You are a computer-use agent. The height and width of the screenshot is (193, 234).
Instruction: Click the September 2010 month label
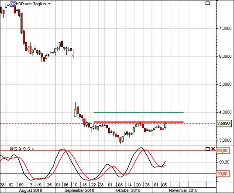79,190
